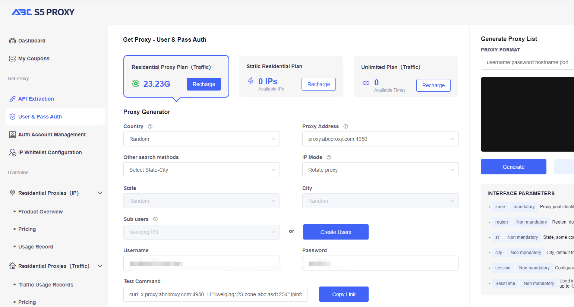The height and width of the screenshot is (307, 574).
Task: Select the Residential Proxy Plan (Traffic) card
Action: [176, 76]
